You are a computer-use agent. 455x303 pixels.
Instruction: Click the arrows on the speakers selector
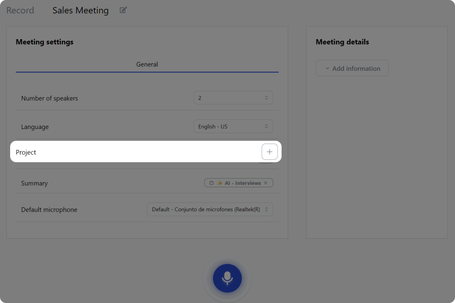point(266,98)
